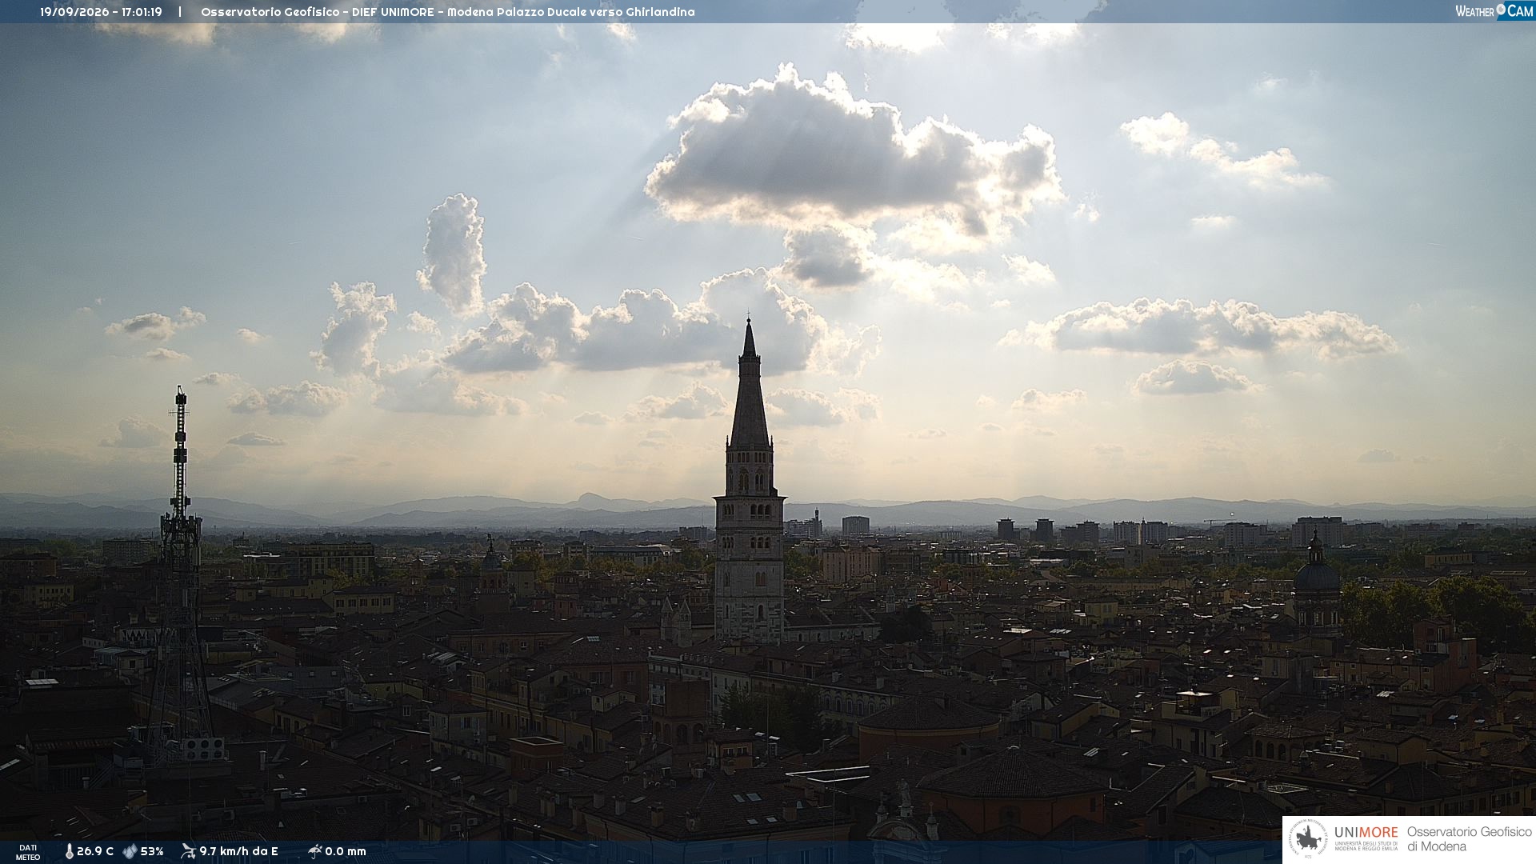Click the DATI METEO label
The image size is (1536, 864).
click(28, 853)
